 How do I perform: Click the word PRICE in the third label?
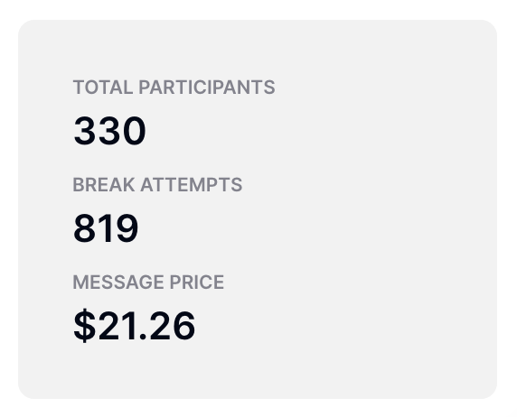(197, 282)
